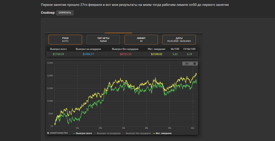Open the ДАТЫ date range filter
The image size is (275, 141).
(179, 40)
